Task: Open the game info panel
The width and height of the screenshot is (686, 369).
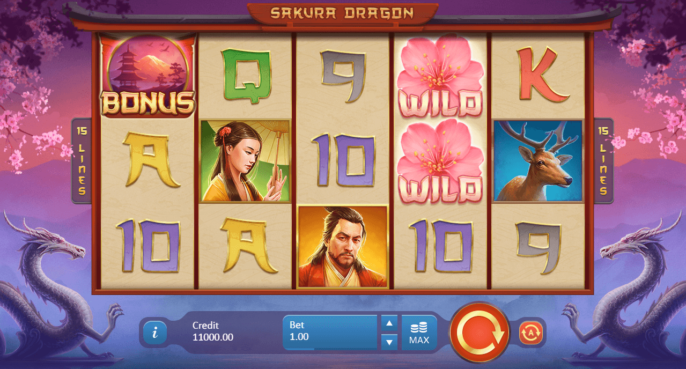Action: point(155,333)
